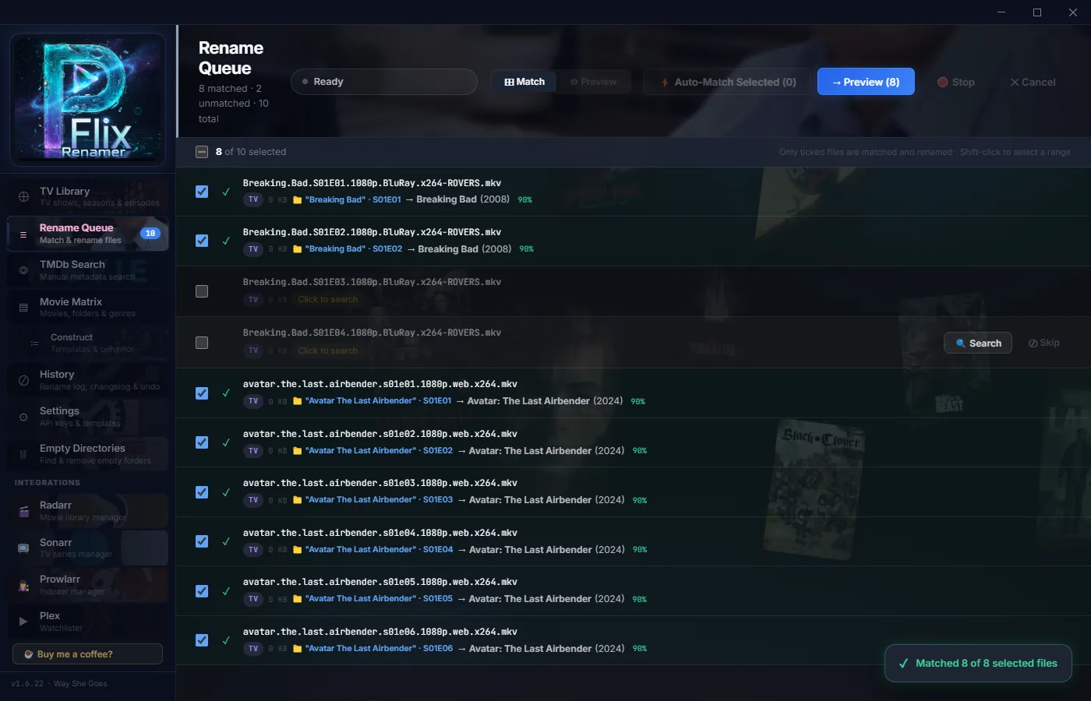Open Settings page in sidebar
The image size is (1091, 701).
coord(88,417)
